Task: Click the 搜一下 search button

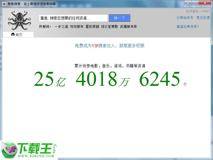Action: coord(120,18)
